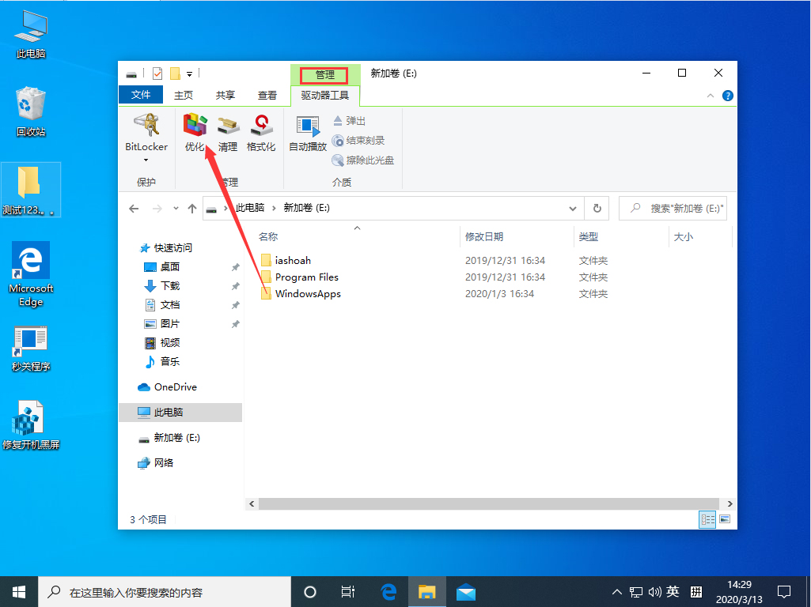Open the BitLocker protection tool
This screenshot has height=607, width=811.
coord(146,134)
